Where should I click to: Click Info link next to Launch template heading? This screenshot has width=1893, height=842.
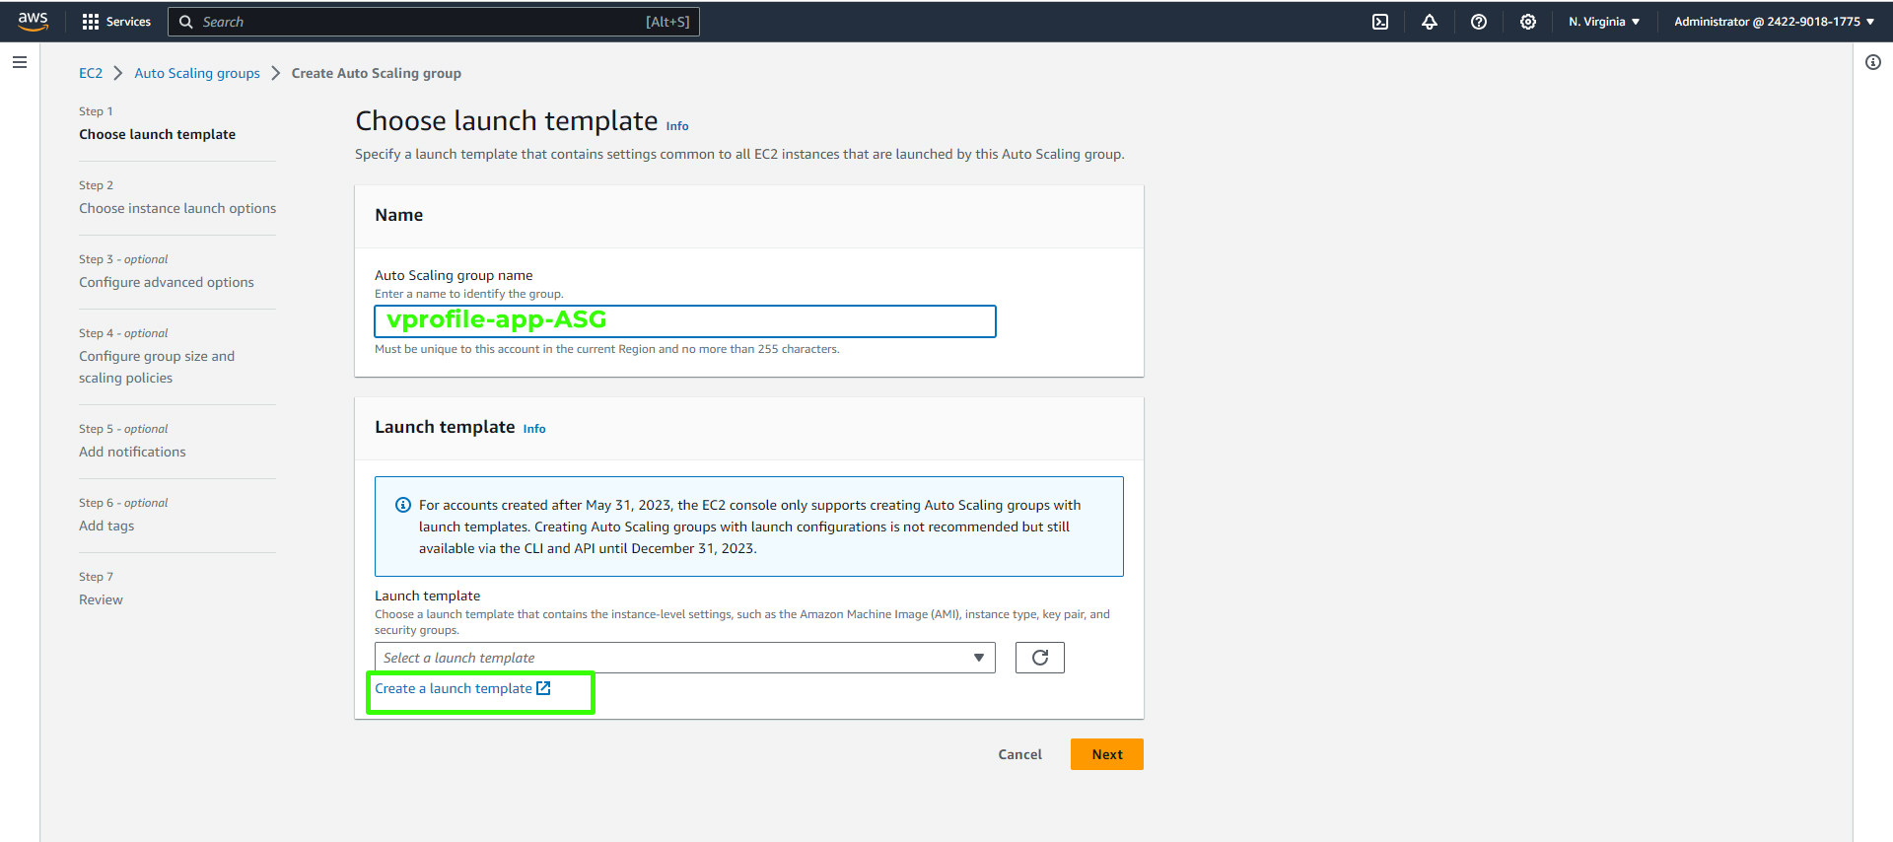tap(534, 429)
